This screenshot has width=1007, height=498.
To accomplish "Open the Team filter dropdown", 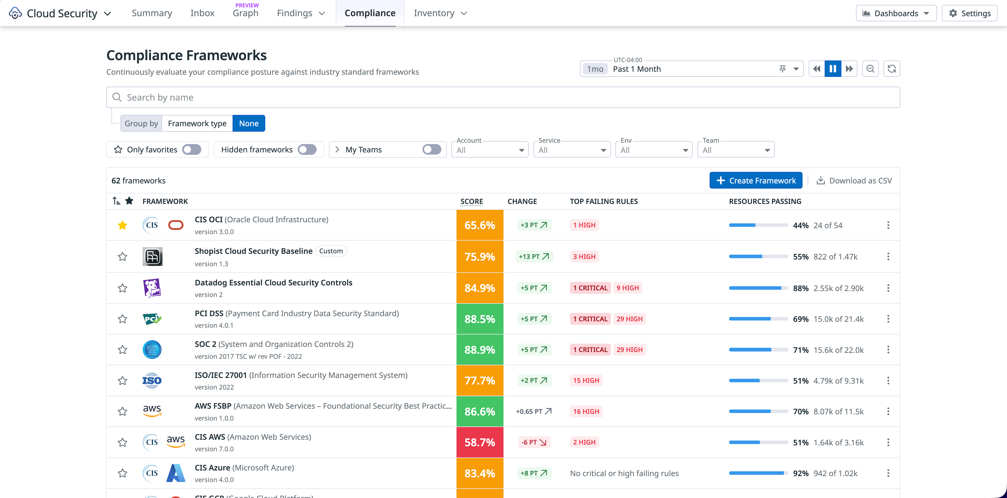I will (x=736, y=149).
